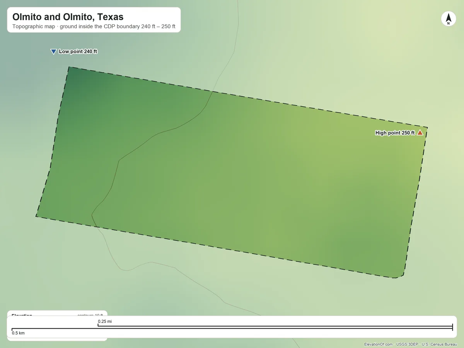Click the orange high point triangle marker

[420, 133]
